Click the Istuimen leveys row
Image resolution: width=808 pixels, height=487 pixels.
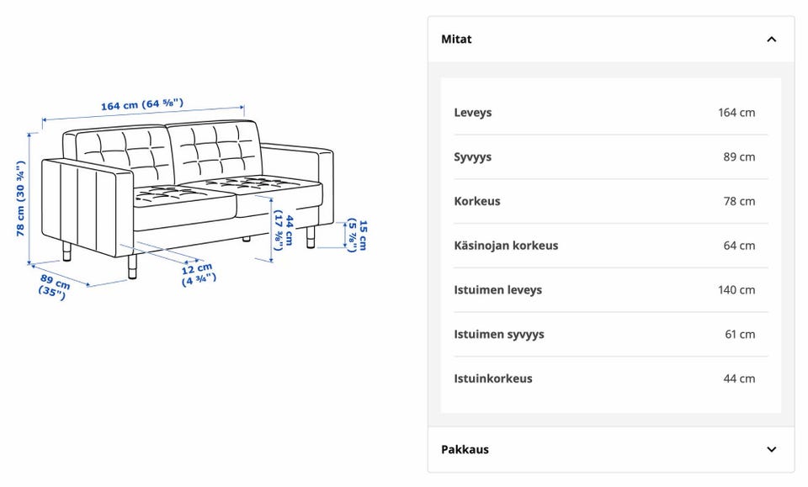[x=611, y=290]
